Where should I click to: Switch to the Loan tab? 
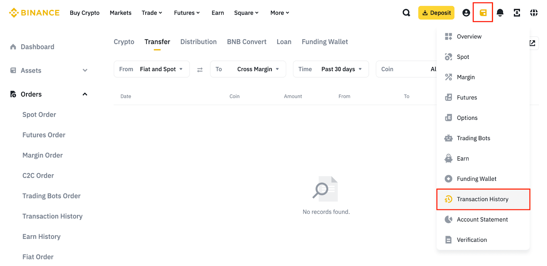pyautogui.click(x=284, y=42)
